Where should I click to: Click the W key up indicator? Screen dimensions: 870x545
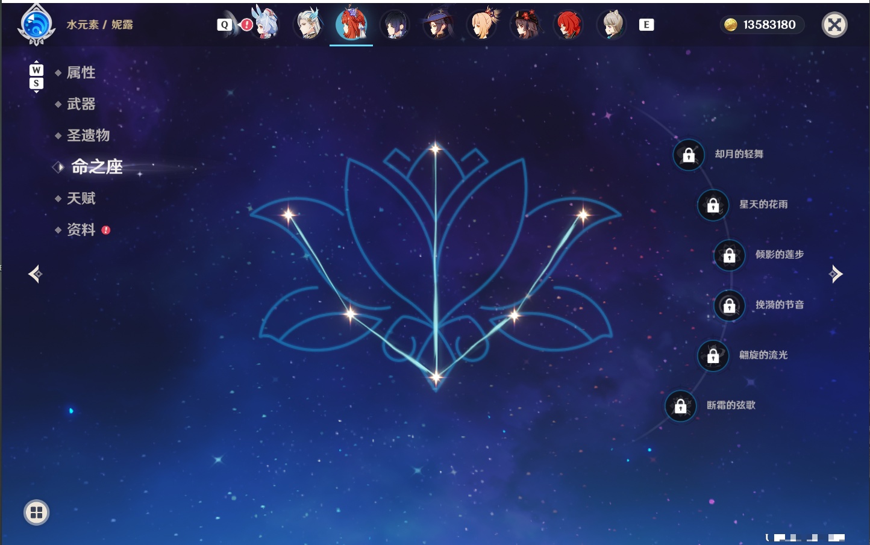click(36, 70)
